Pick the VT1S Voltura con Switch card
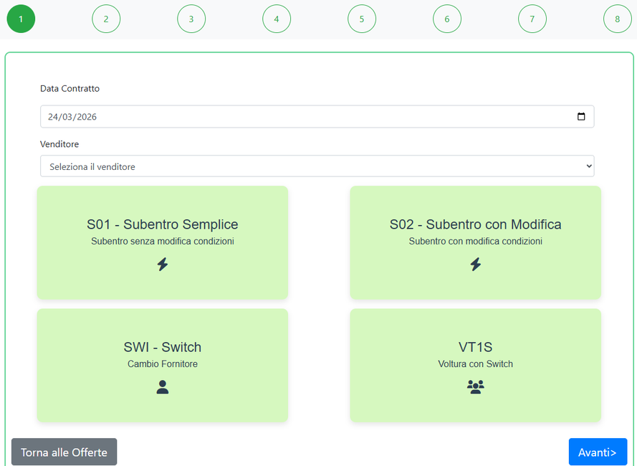 point(476,366)
